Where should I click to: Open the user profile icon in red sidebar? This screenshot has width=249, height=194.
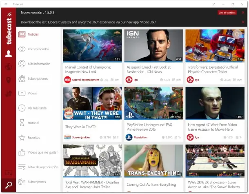(x=9, y=54)
